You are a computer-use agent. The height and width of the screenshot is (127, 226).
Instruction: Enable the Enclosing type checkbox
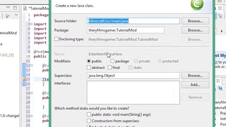(x=56, y=39)
